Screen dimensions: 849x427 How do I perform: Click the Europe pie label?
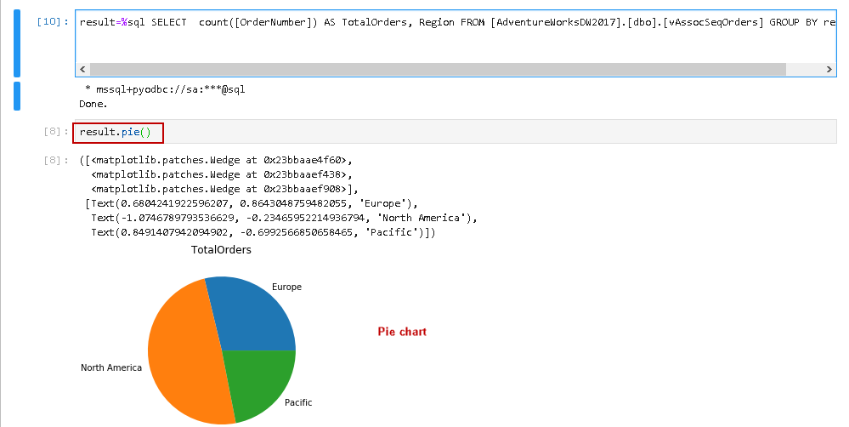point(286,287)
